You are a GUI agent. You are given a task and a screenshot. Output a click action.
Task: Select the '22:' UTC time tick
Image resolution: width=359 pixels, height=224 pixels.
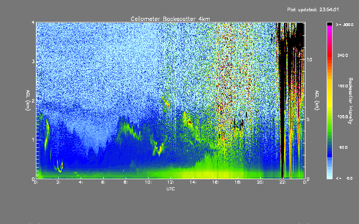283,182
